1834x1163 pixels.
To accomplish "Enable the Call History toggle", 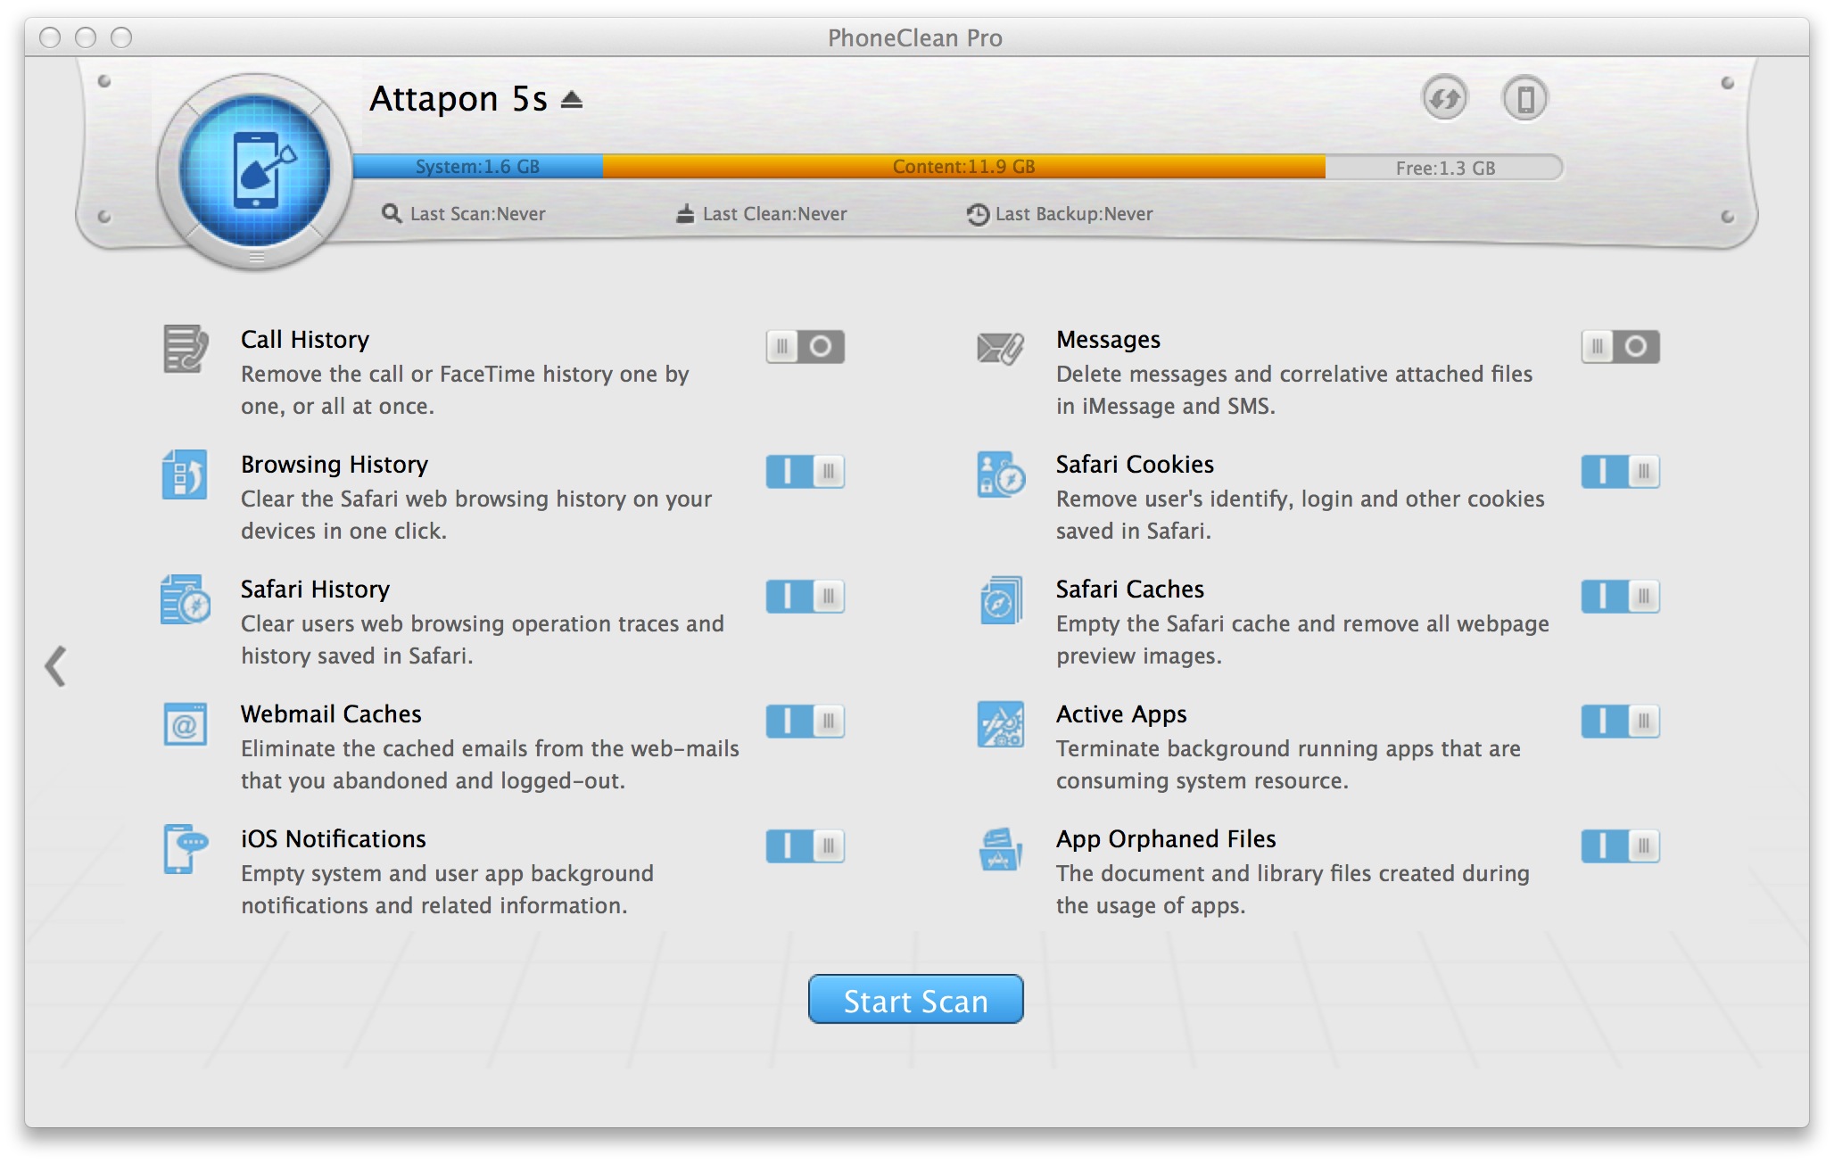I will (805, 346).
